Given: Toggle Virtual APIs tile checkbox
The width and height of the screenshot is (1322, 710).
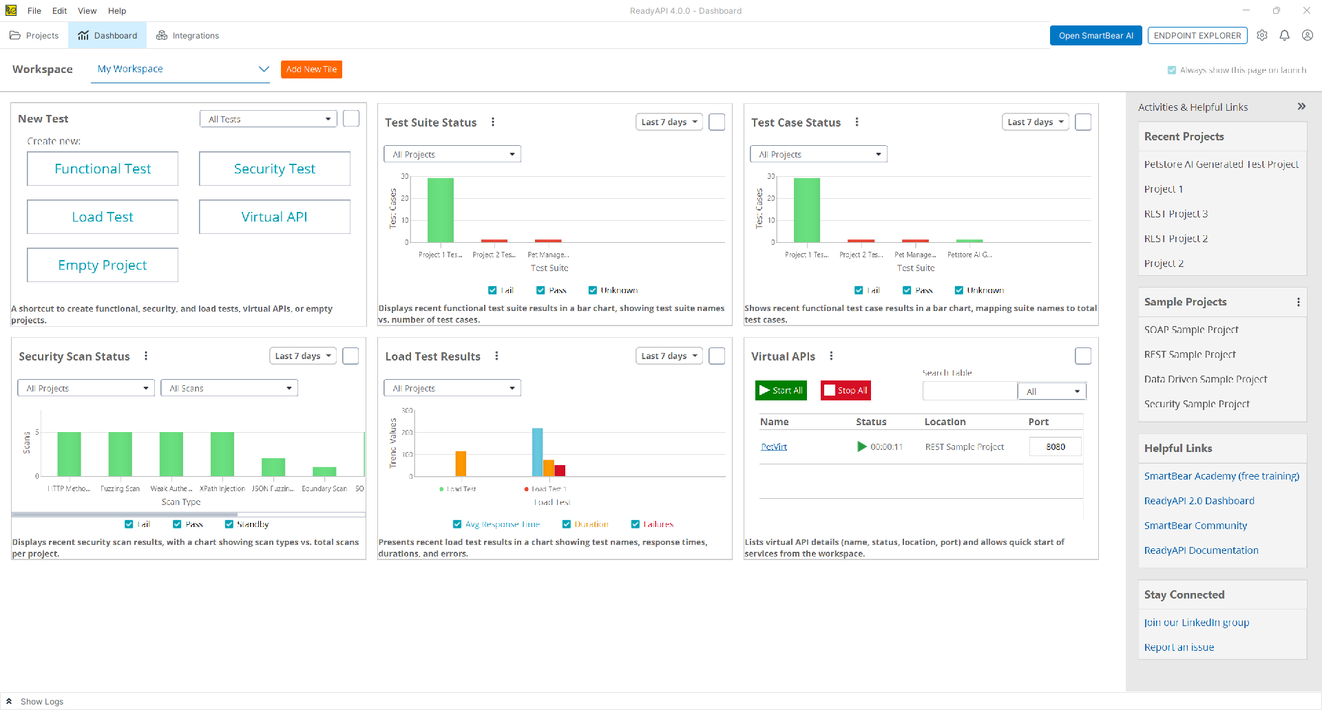Looking at the screenshot, I should (x=1083, y=356).
